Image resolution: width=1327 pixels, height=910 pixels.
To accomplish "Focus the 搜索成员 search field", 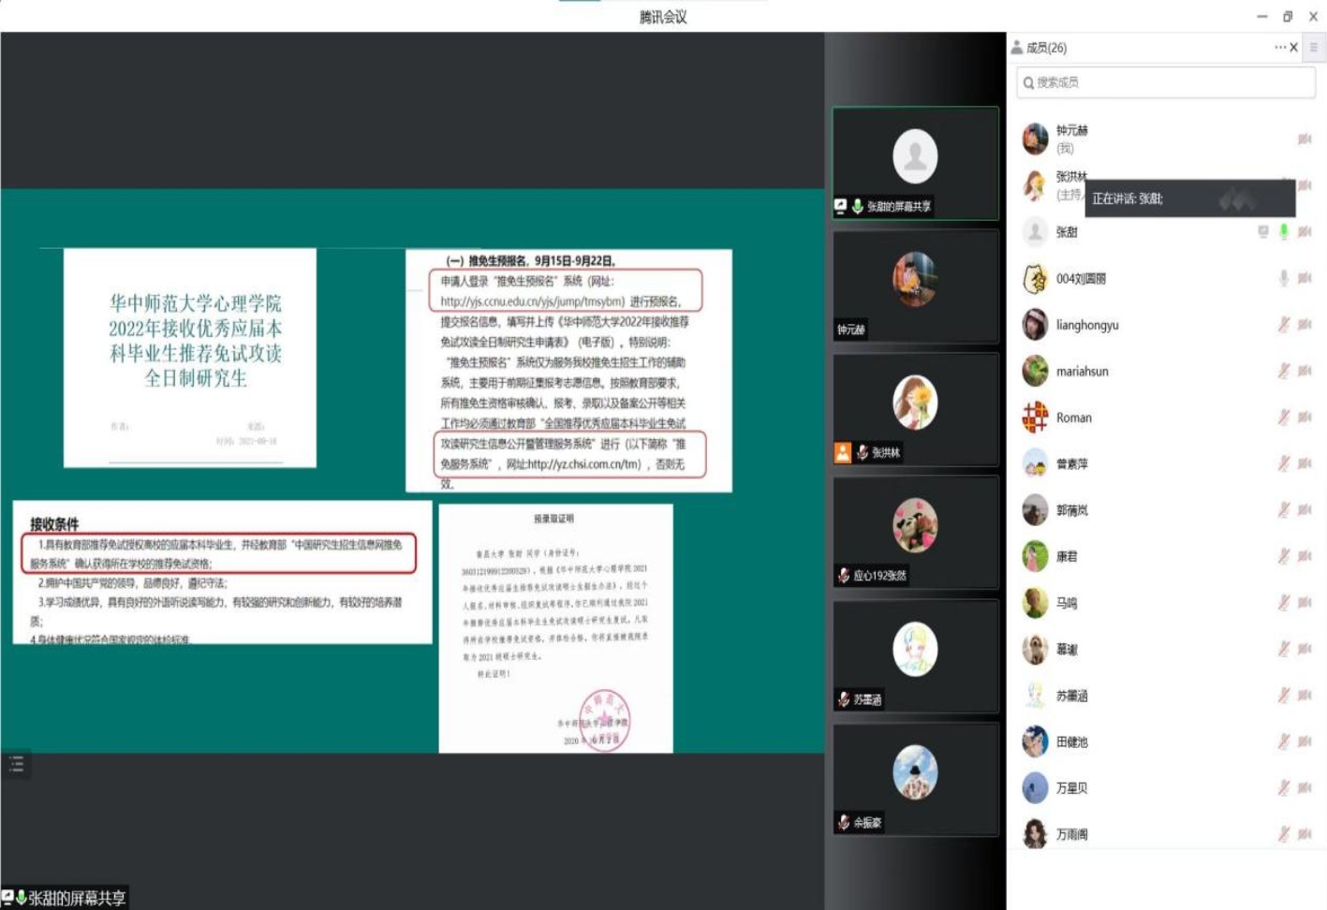I will point(1166,82).
